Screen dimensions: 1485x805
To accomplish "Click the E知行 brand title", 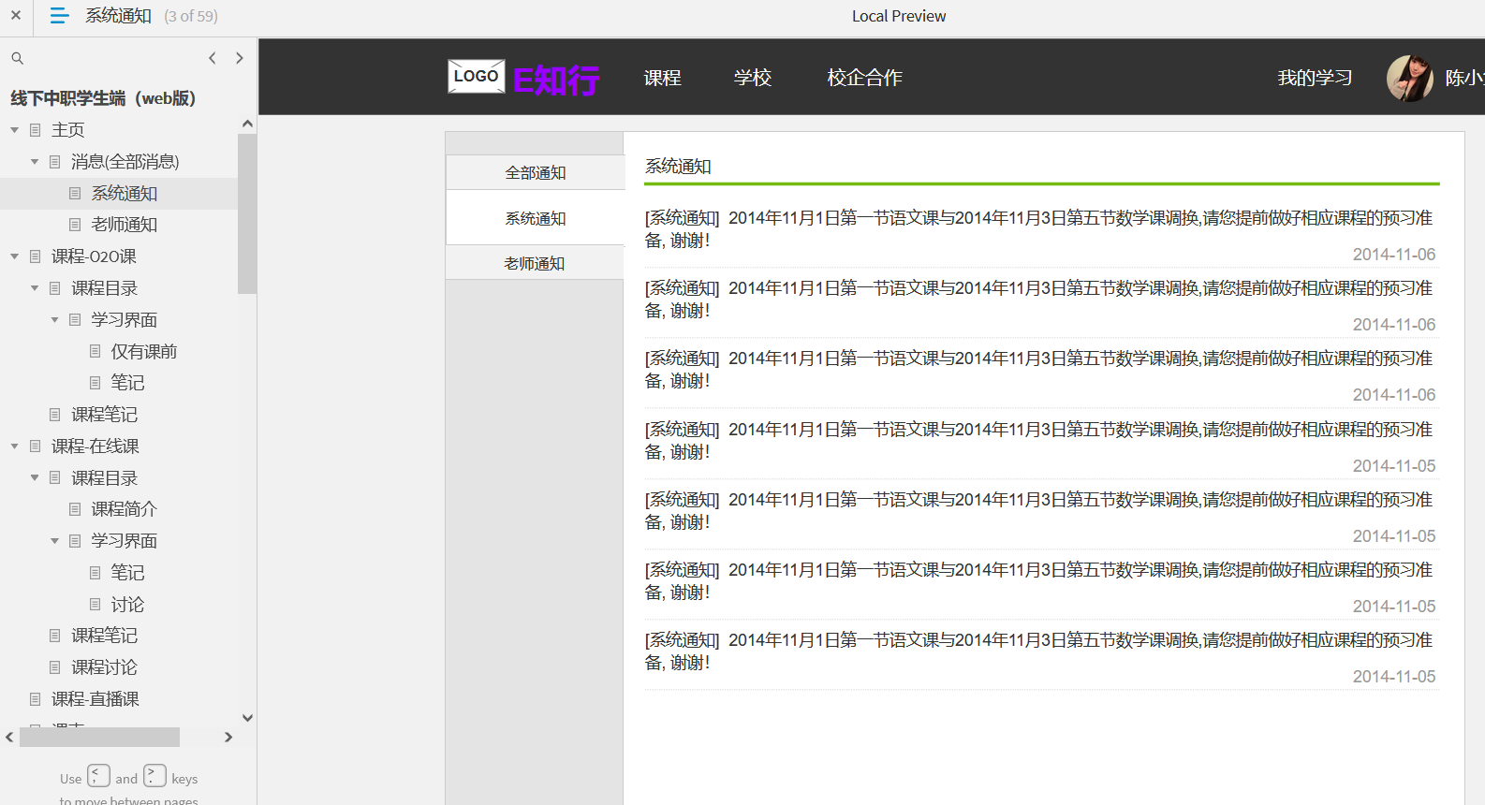I will click(x=556, y=80).
